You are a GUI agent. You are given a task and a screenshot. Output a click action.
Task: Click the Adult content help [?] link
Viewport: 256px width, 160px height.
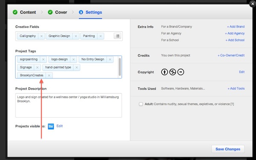click(x=232, y=104)
